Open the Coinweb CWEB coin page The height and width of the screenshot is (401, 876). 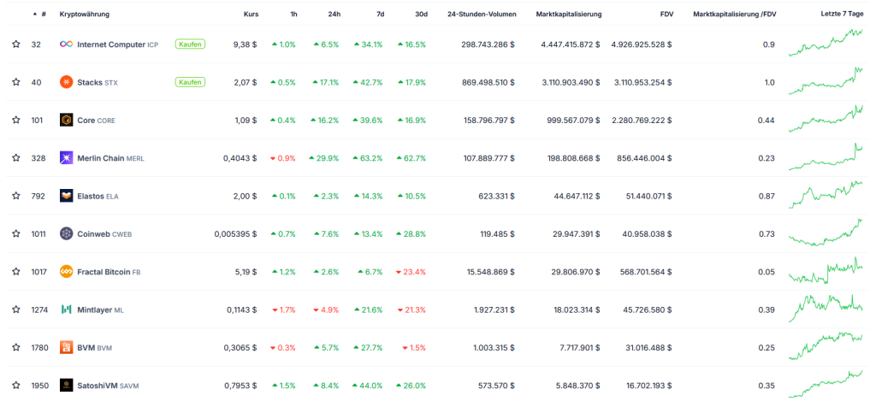pyautogui.click(x=104, y=234)
